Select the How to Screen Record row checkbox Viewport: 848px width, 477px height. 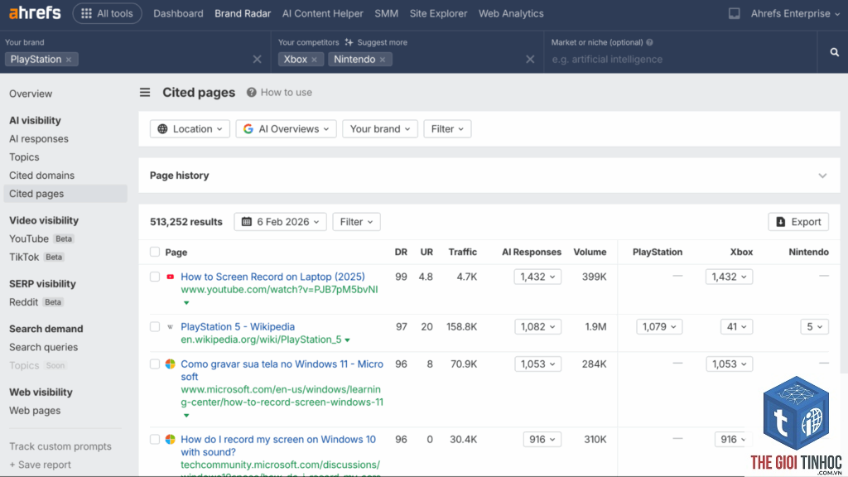coord(155,277)
